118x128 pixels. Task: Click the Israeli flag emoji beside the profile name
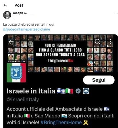pyautogui.click(x=61, y=91)
